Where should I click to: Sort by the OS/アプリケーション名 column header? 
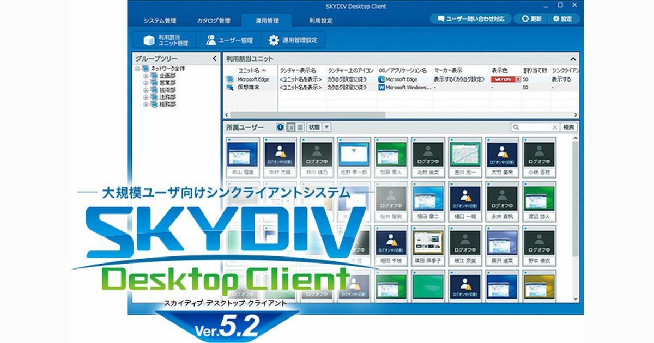pyautogui.click(x=404, y=70)
